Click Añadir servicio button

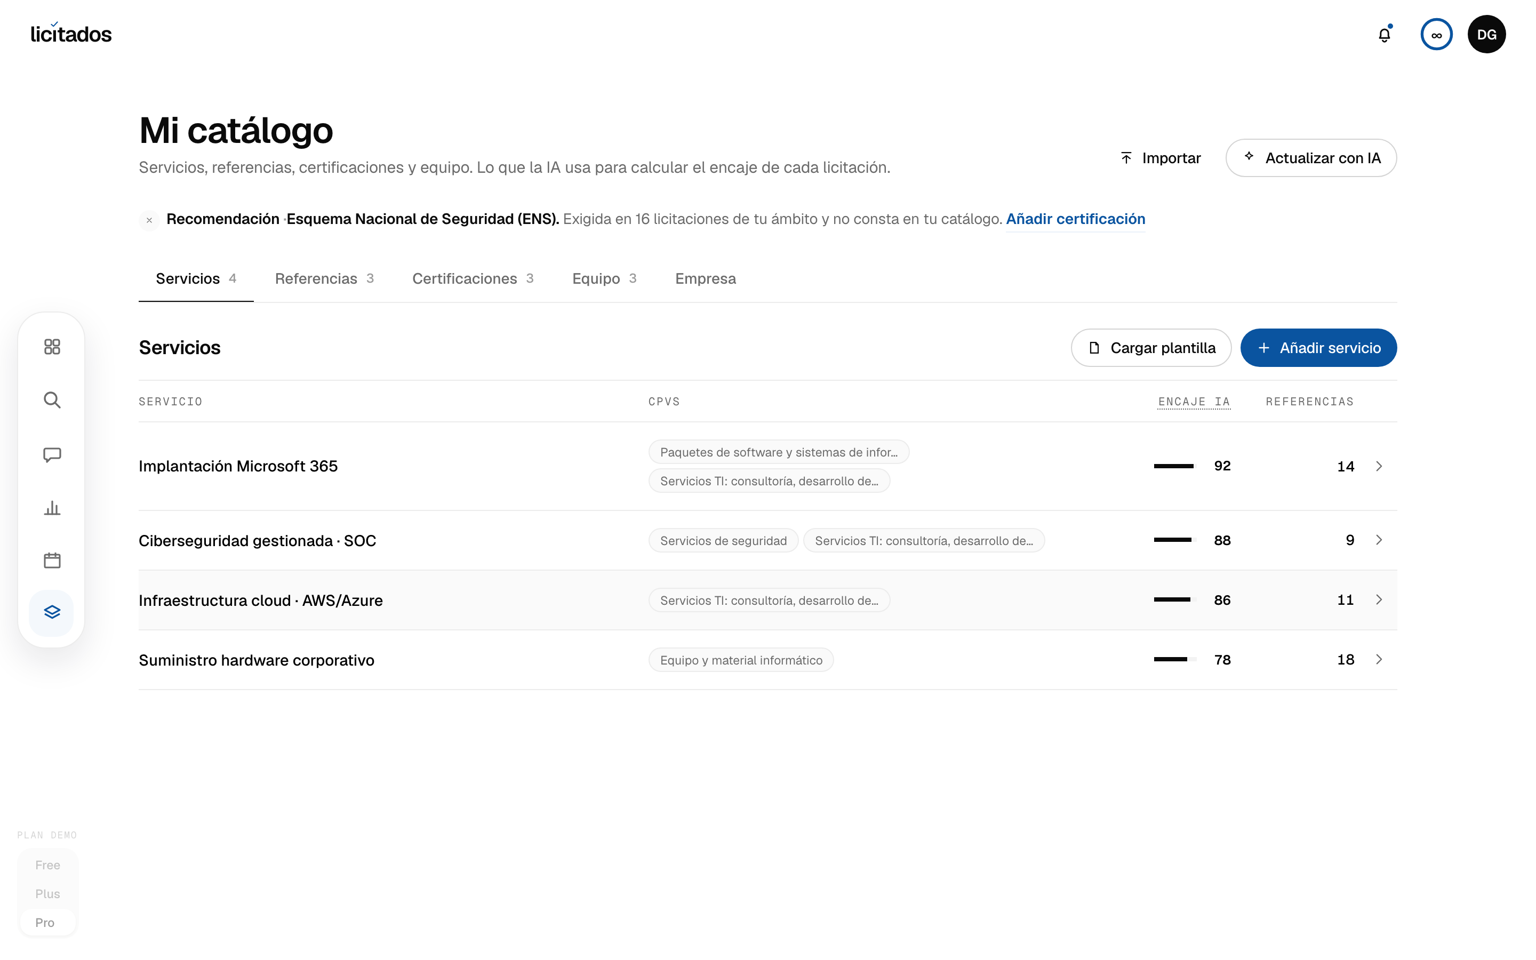coord(1319,348)
